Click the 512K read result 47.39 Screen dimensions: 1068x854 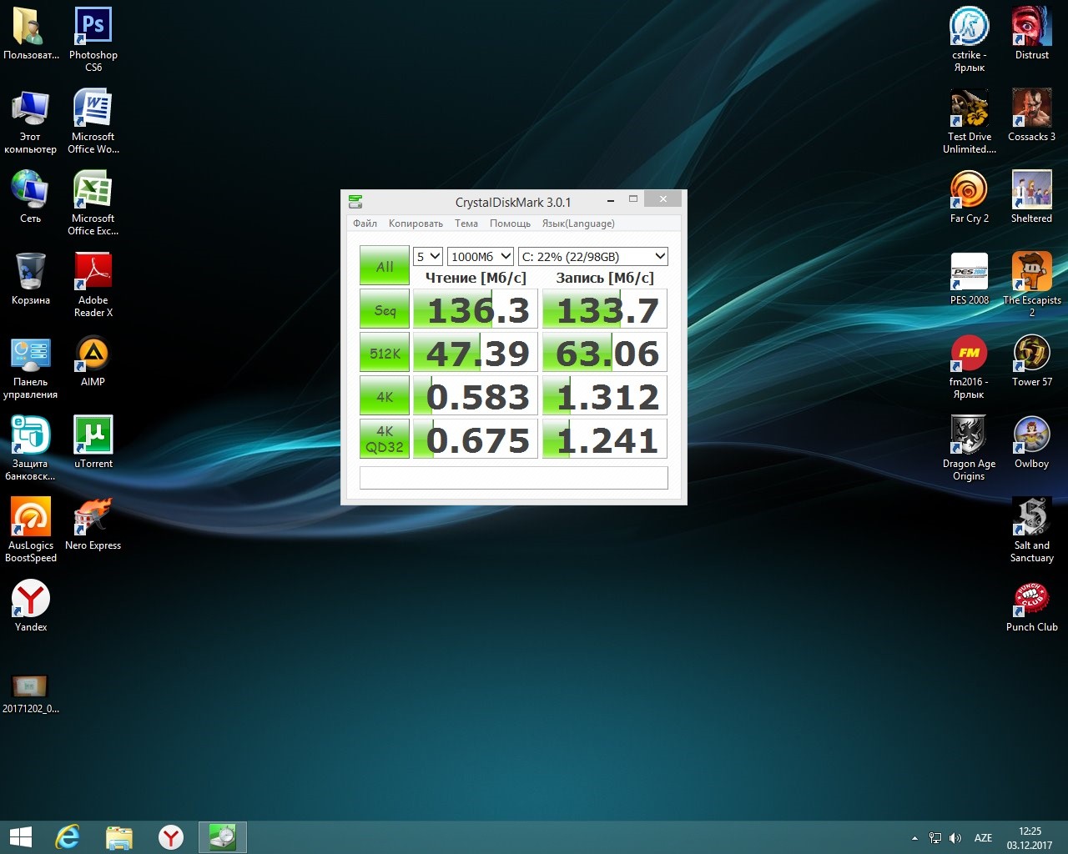(x=476, y=353)
